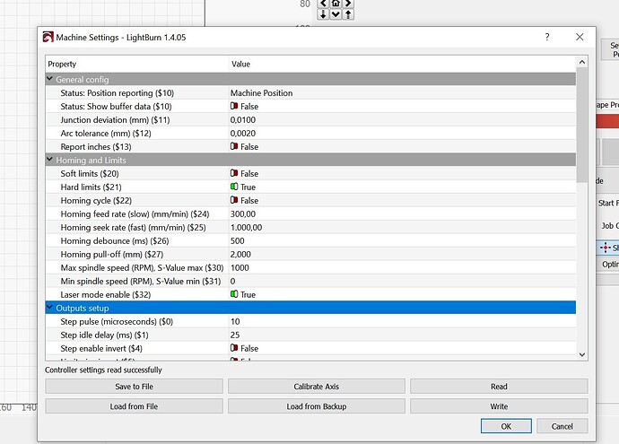
Task: Toggle Report inches ($13) False value
Action: coord(244,146)
